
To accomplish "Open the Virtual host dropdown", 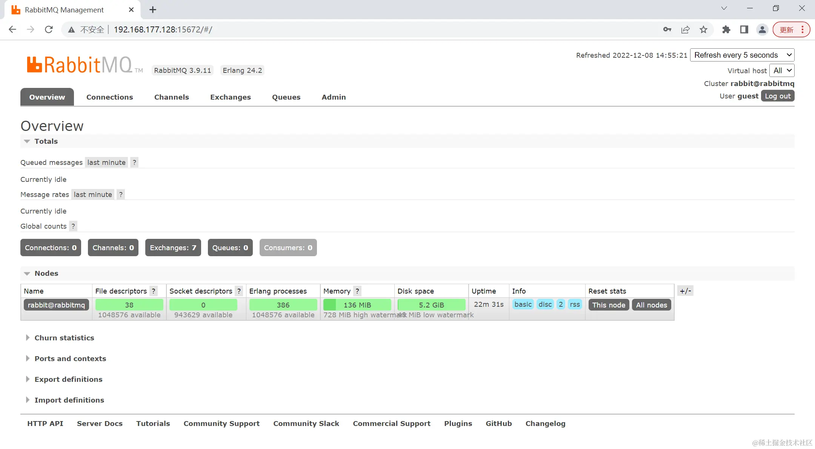I will [782, 71].
